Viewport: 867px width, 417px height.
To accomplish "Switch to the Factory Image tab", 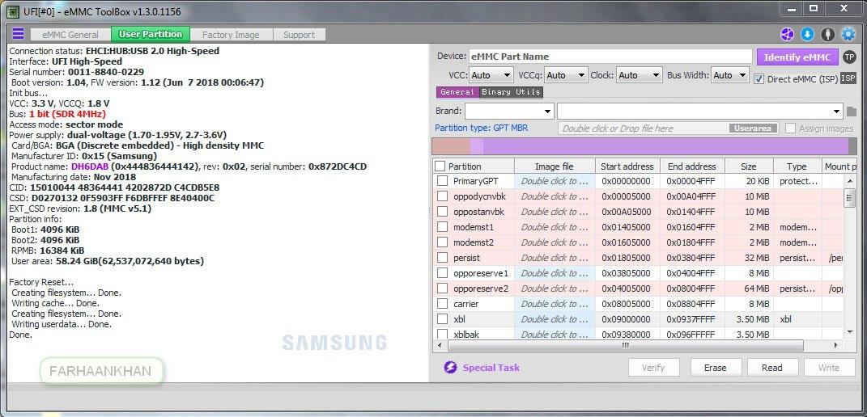I will click(x=230, y=35).
